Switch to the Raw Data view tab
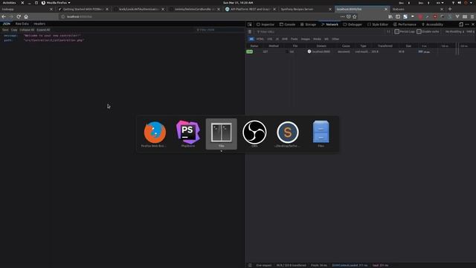476x268 pixels. click(x=22, y=24)
